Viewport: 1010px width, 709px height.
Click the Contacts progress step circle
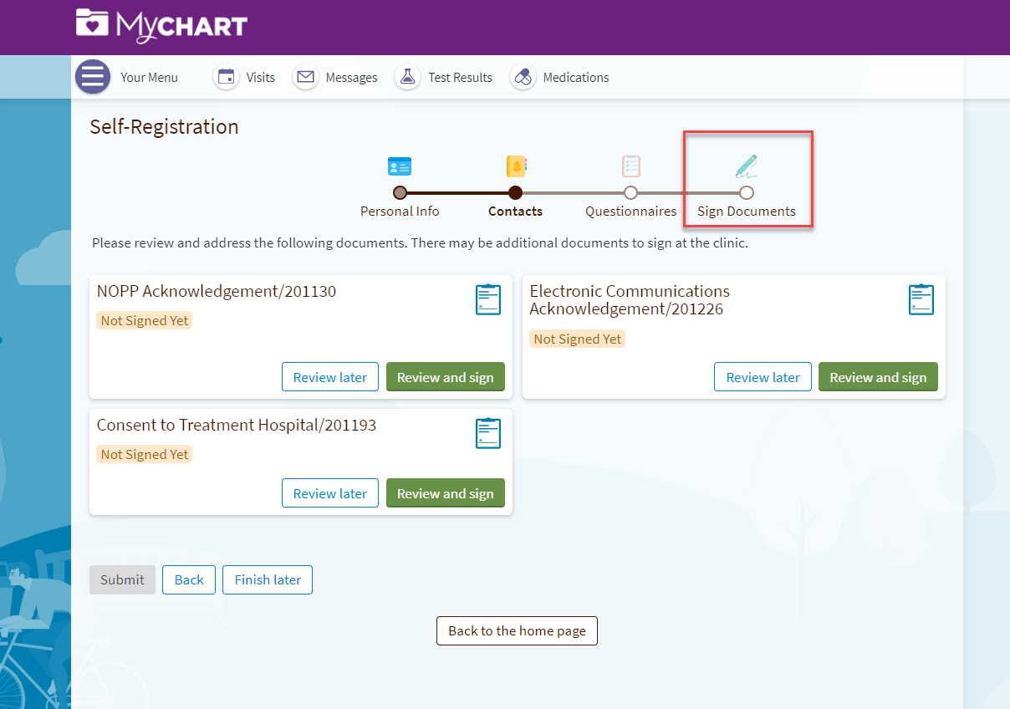515,192
